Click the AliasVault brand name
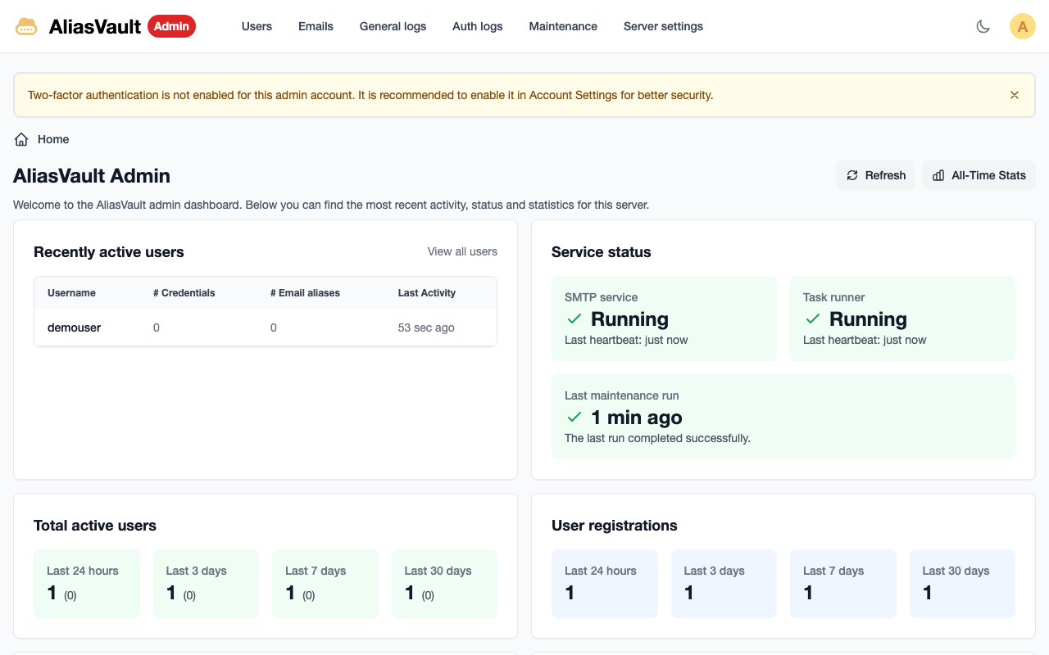The width and height of the screenshot is (1049, 655). tap(95, 26)
